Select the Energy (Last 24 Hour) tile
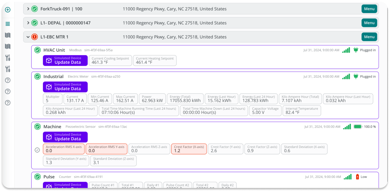 pos(258,99)
